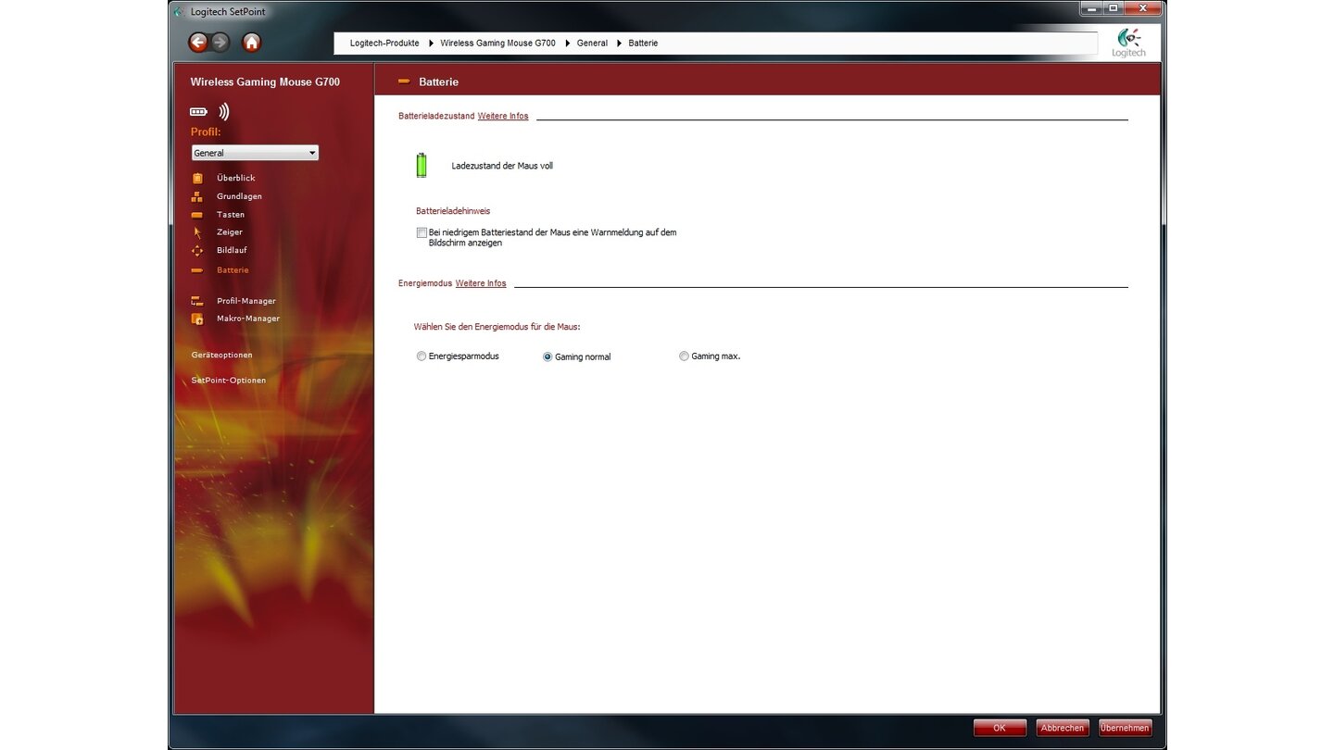
Task: Click the back arrow navigation button
Action: pos(198,43)
